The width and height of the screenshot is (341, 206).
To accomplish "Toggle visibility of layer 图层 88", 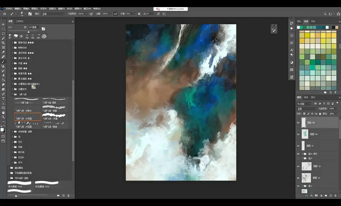I will point(298,134).
